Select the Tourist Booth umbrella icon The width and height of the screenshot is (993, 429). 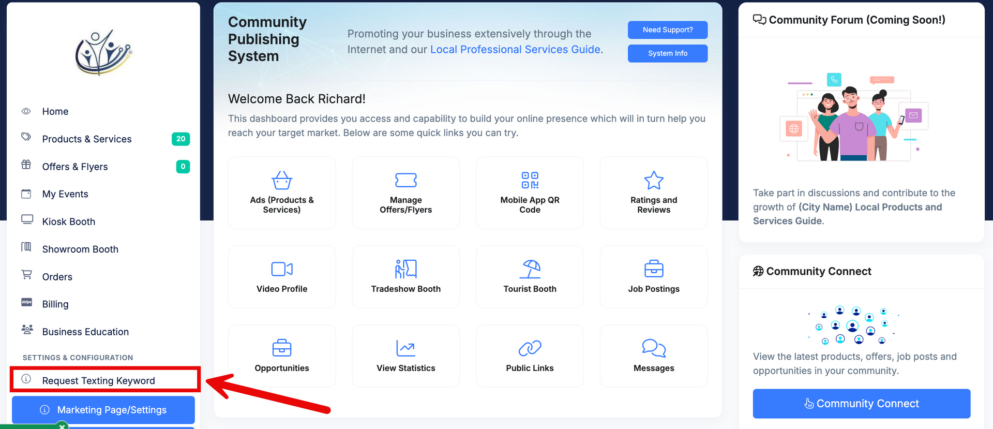(530, 269)
